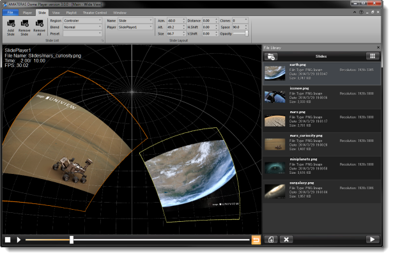Play selected file from File Library
This screenshot has height=257, width=393.
click(372, 240)
